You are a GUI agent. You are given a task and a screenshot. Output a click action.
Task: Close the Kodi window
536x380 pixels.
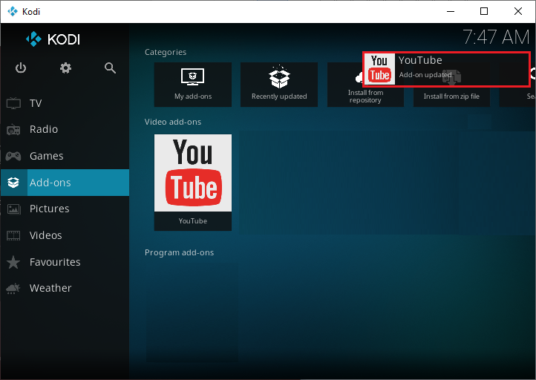tap(518, 11)
